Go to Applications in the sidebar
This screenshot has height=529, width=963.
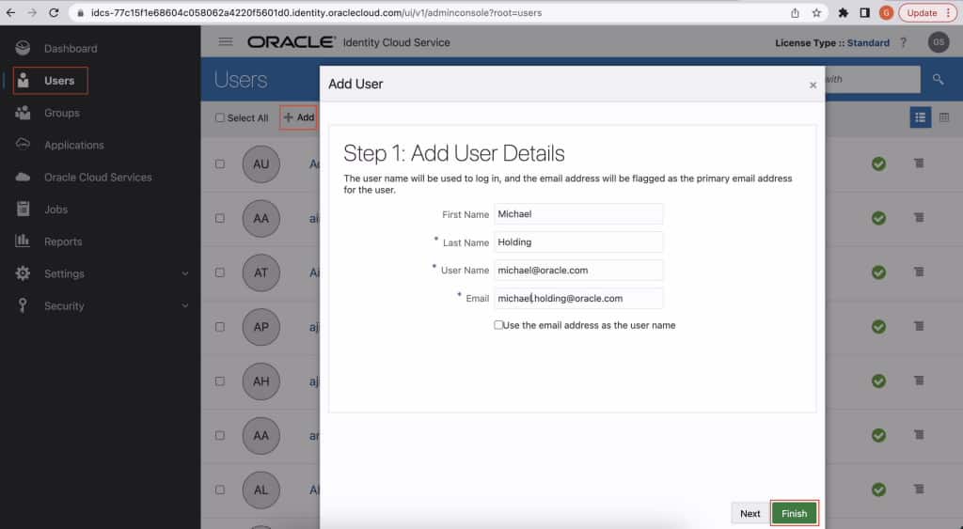coord(73,145)
